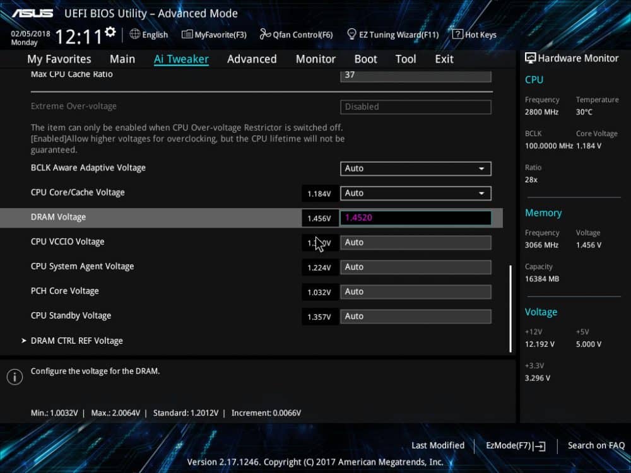631x473 pixels.
Task: Click the globe language icon
Action: click(135, 34)
